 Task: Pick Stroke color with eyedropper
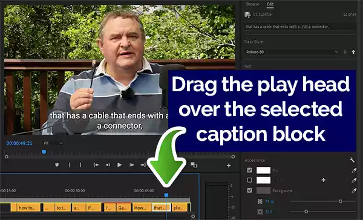(x=354, y=180)
